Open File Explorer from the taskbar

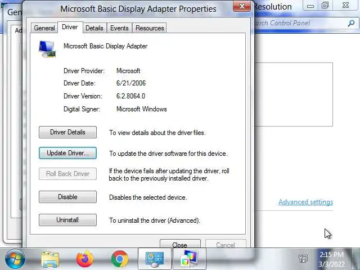tap(50, 259)
